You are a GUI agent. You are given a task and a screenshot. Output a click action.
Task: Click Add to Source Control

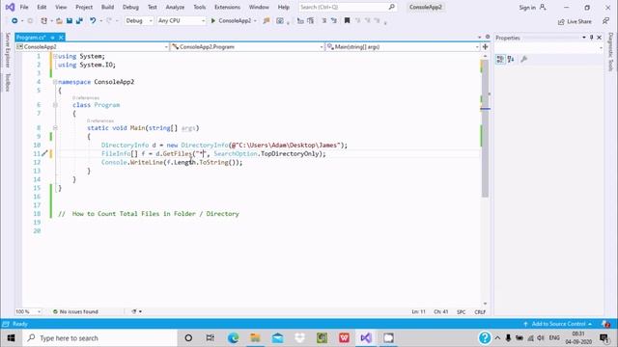558,324
